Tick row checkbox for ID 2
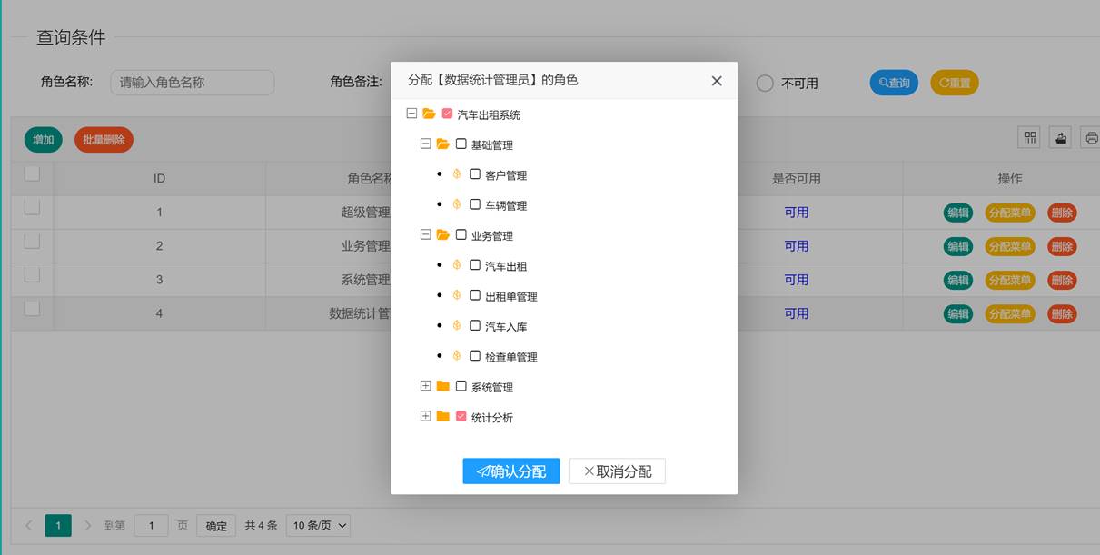Screen dimensions: 1100x555 [x=32, y=241]
